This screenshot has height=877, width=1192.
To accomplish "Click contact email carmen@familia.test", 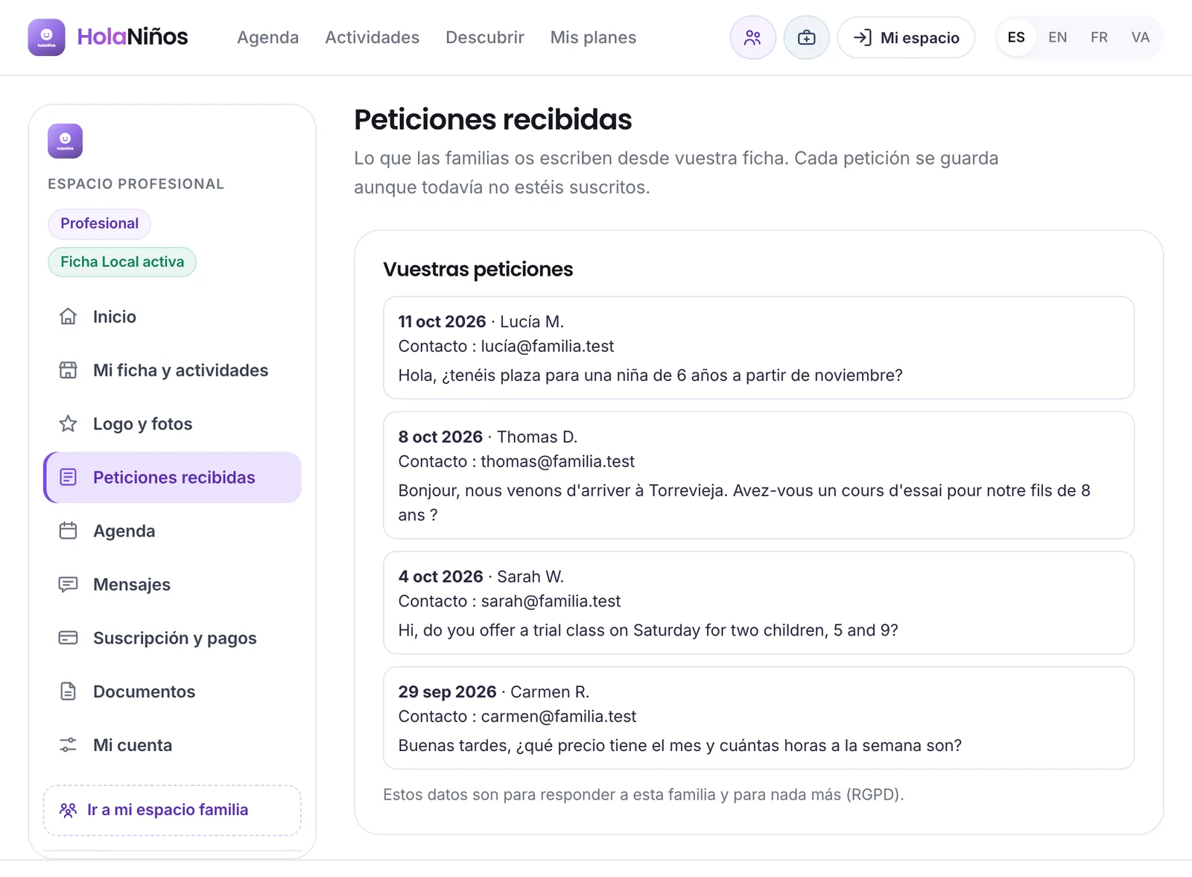I will point(558,717).
